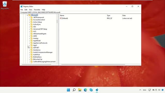Click the (value not set) data cell

pos(127,18)
